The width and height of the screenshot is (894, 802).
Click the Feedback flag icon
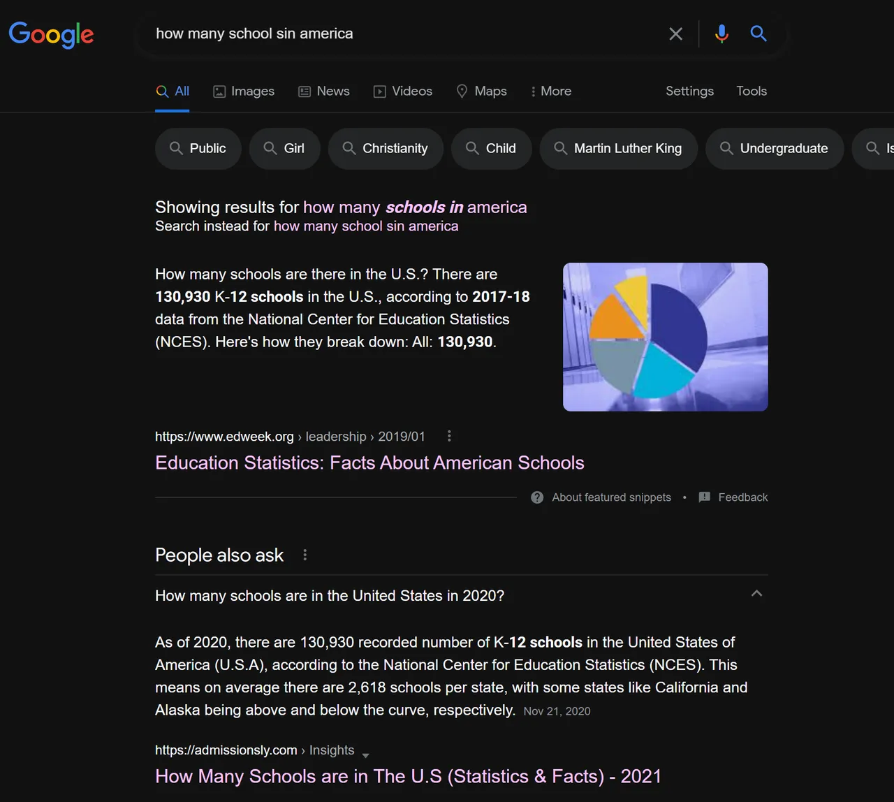pyautogui.click(x=705, y=497)
